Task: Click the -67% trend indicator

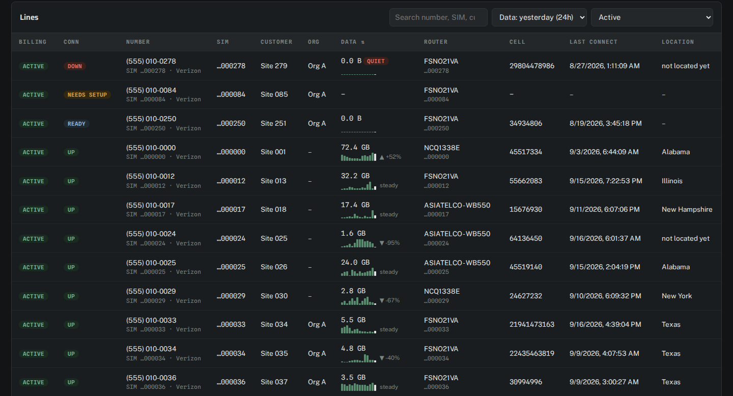Action: (x=389, y=301)
